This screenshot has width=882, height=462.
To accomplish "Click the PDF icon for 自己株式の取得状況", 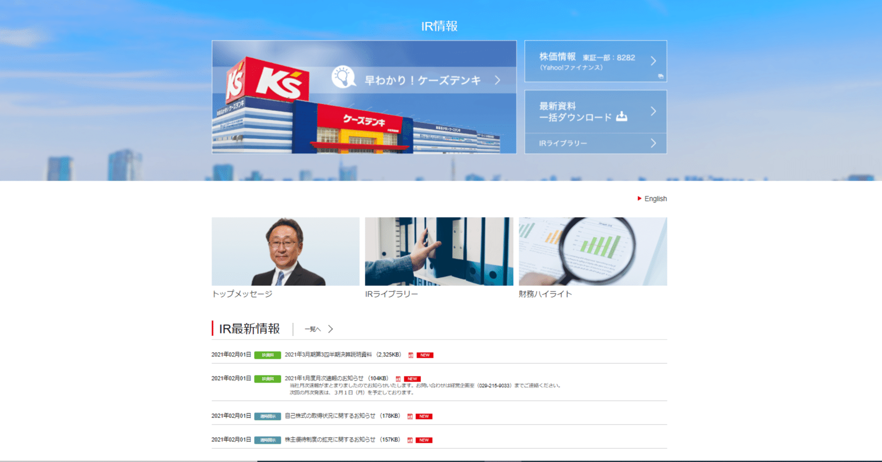I will (410, 416).
